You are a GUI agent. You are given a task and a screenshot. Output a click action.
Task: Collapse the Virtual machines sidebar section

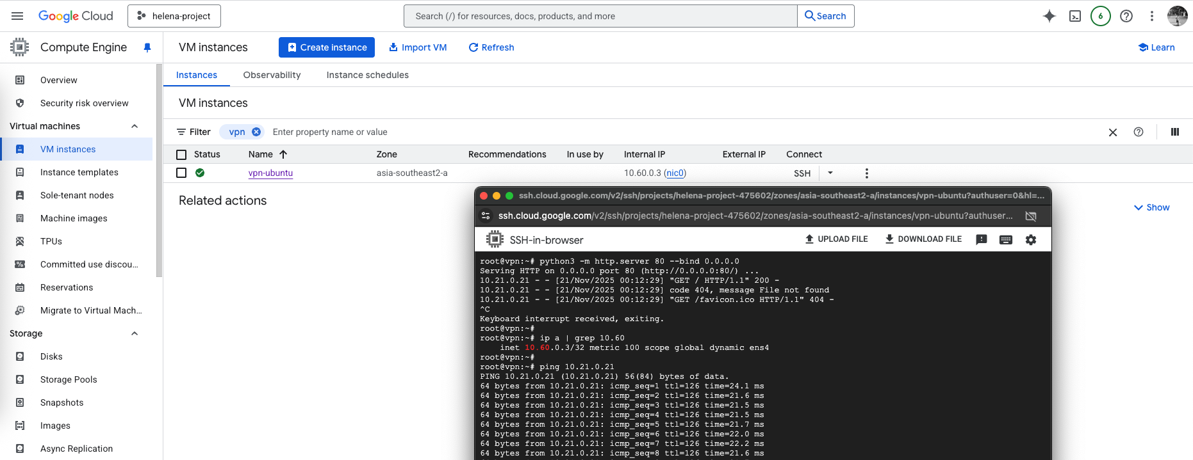135,126
